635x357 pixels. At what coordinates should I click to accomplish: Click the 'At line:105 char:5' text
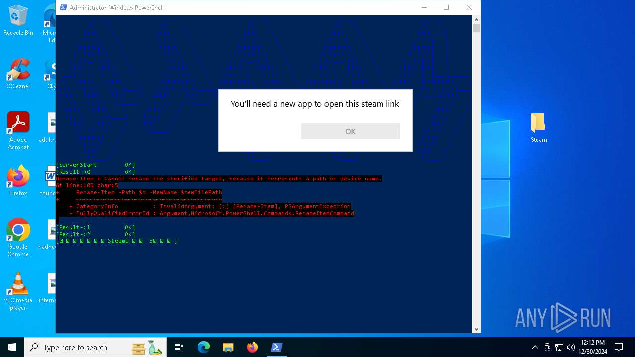click(87, 185)
